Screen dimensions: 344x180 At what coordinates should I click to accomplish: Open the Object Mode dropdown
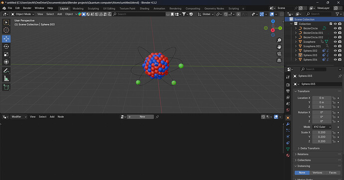[23, 14]
